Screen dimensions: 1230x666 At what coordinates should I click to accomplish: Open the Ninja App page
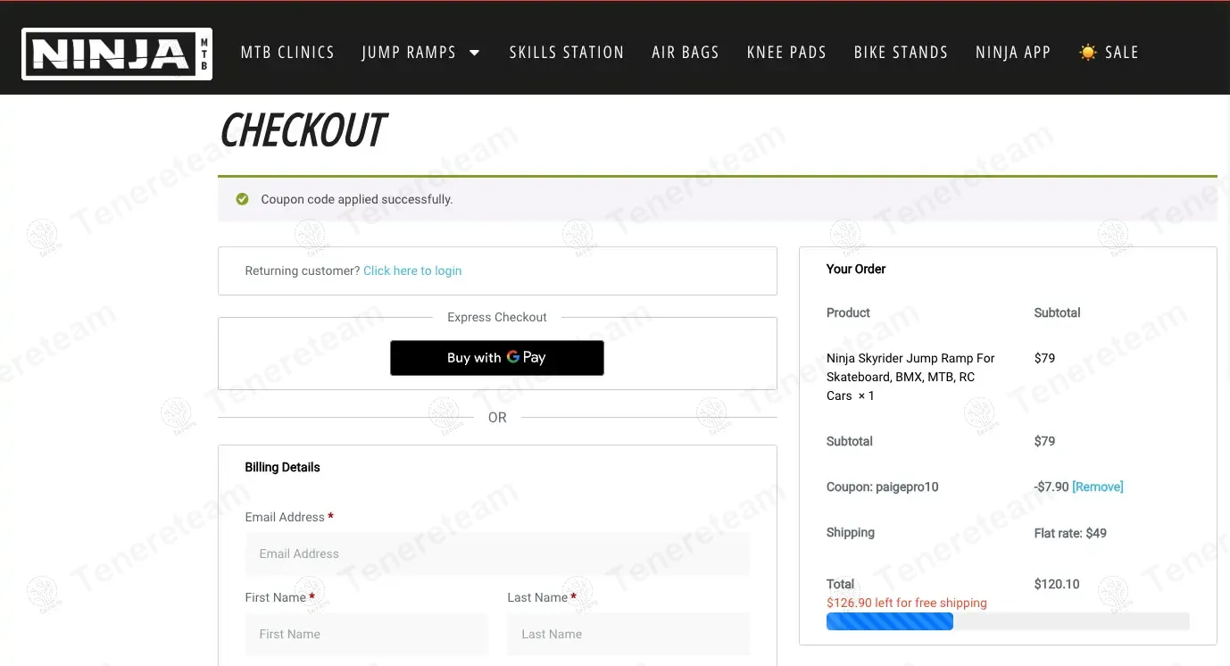pyautogui.click(x=1012, y=53)
